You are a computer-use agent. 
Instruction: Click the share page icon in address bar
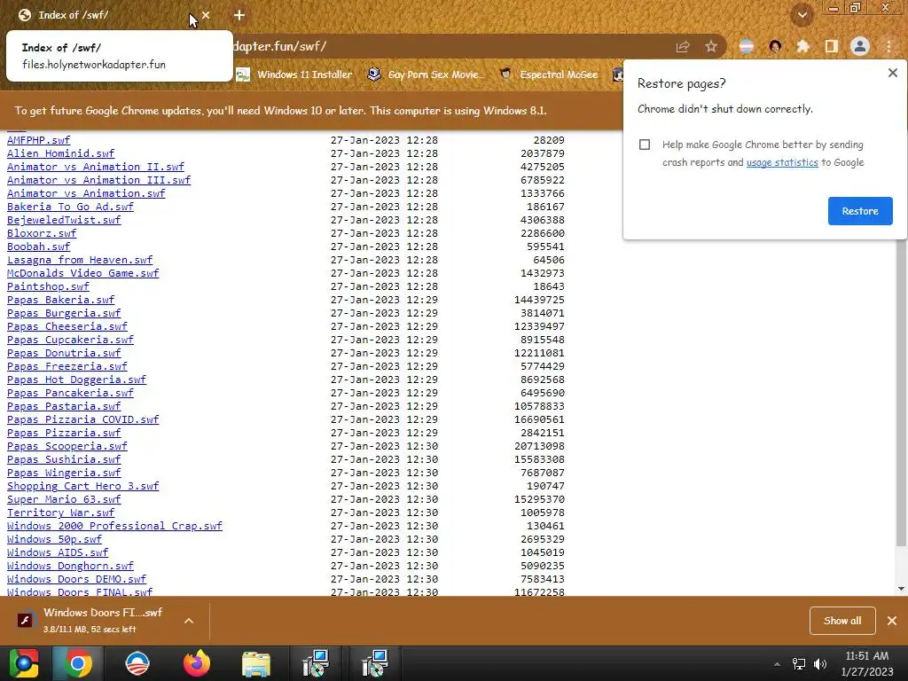[x=683, y=47]
